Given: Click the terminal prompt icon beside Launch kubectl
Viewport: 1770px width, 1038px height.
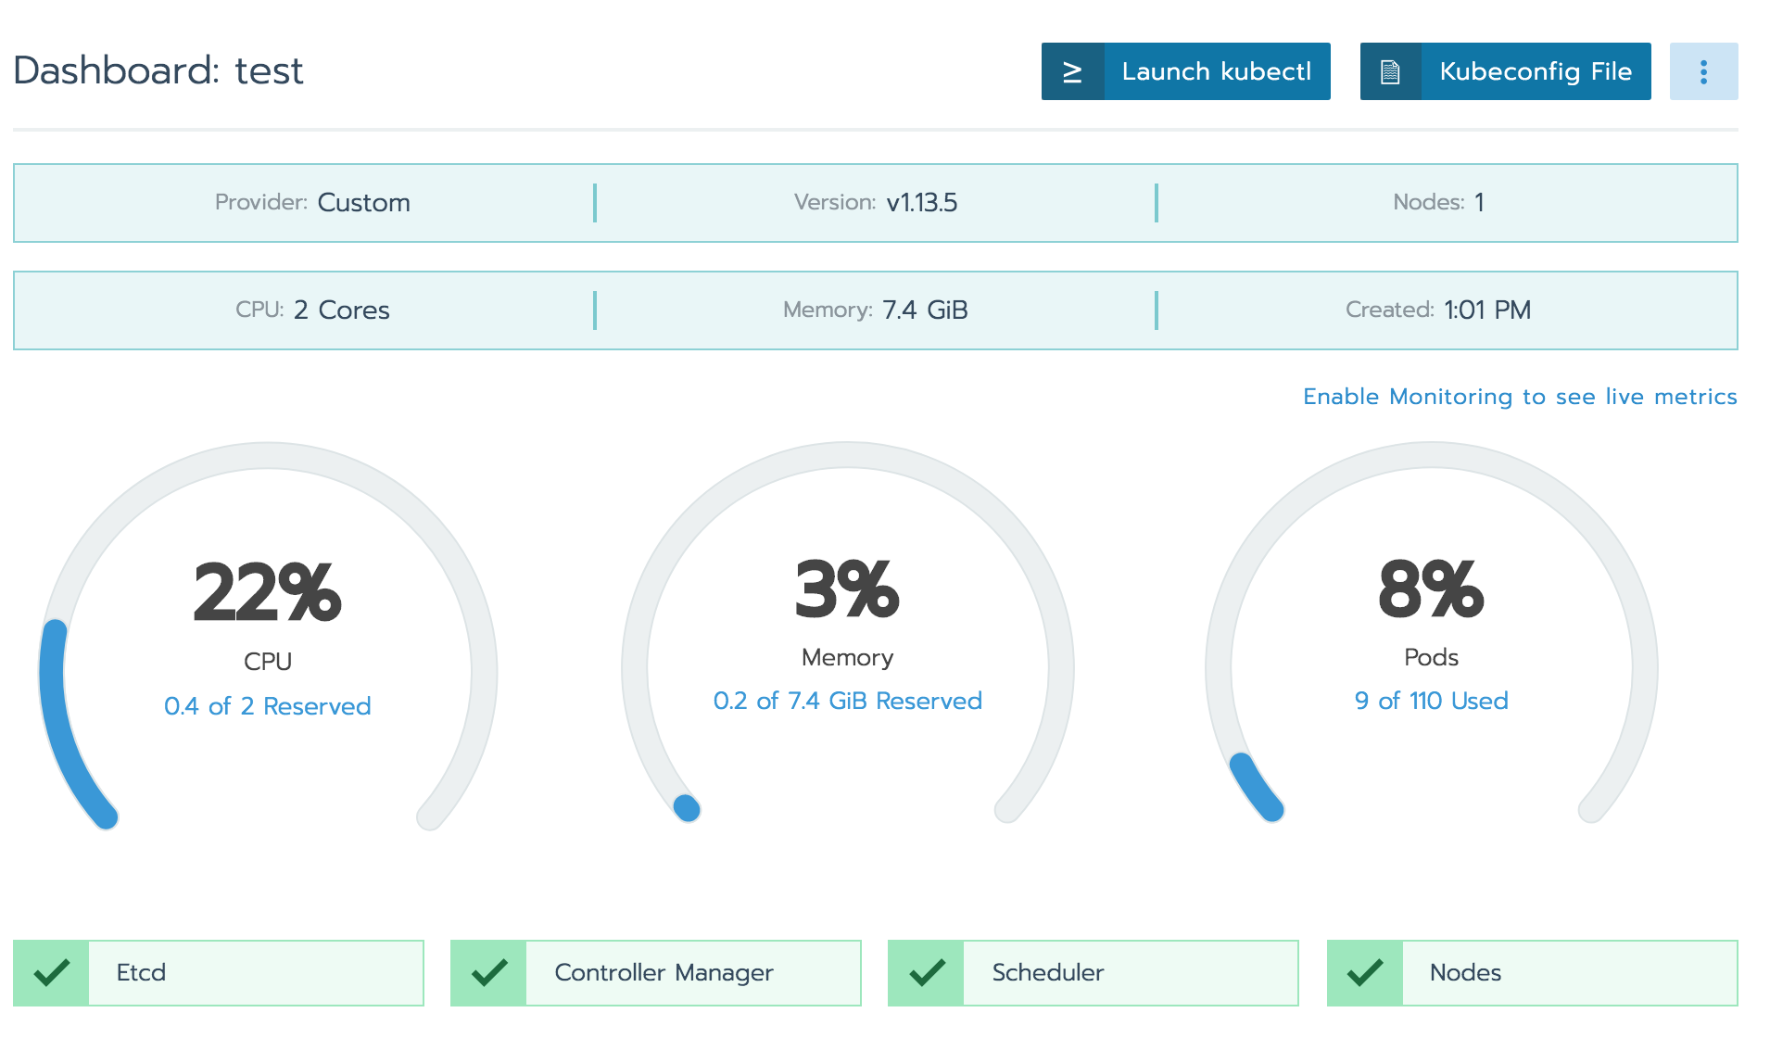Looking at the screenshot, I should pyautogui.click(x=1072, y=71).
